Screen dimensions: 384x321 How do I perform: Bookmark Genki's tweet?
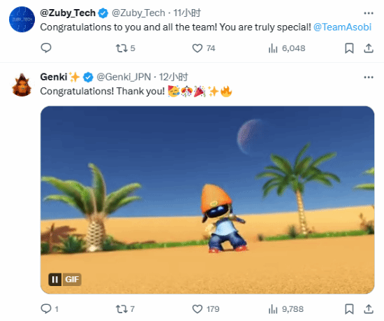click(349, 309)
